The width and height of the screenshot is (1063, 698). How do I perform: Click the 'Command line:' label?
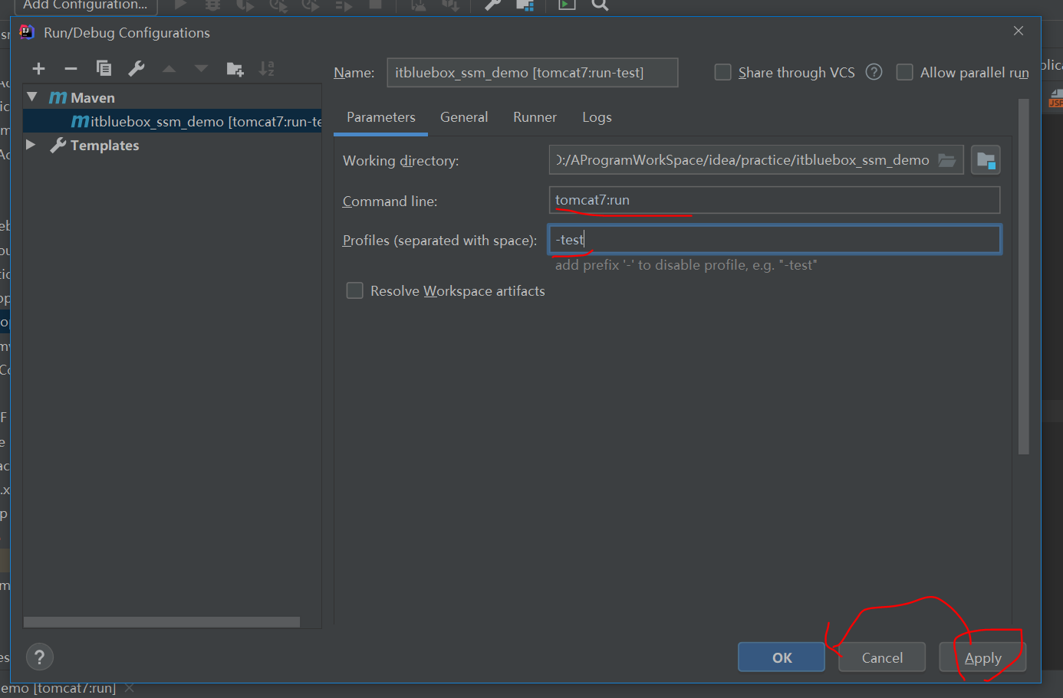(390, 201)
